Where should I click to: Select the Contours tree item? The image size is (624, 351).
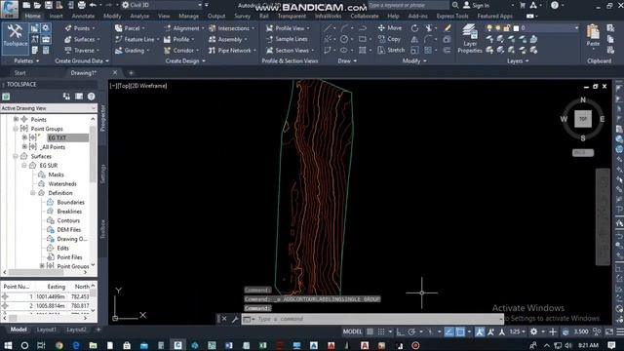click(x=68, y=220)
